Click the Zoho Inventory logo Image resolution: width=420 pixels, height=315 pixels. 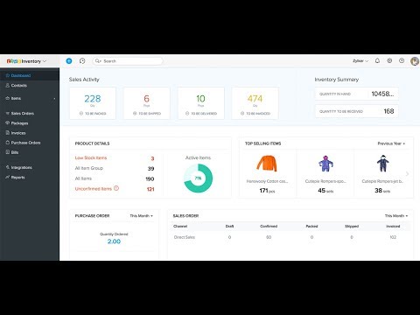pos(24,61)
